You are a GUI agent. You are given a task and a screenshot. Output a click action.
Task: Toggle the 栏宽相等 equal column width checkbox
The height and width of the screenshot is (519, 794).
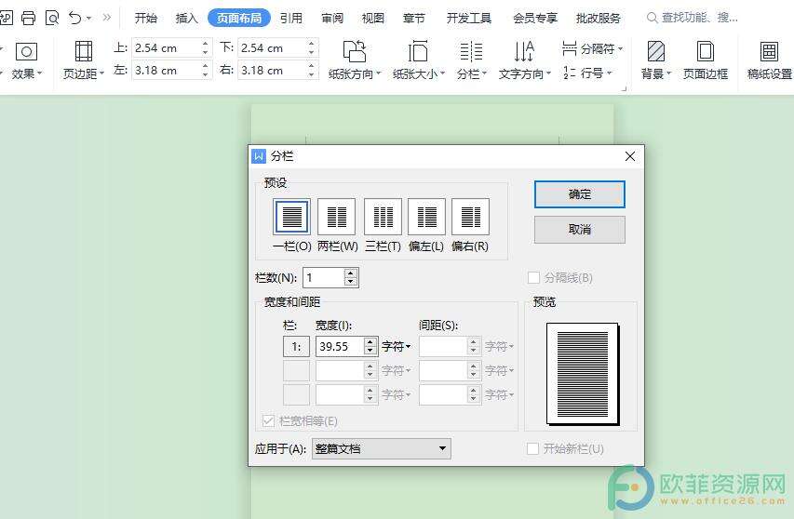[x=271, y=421]
